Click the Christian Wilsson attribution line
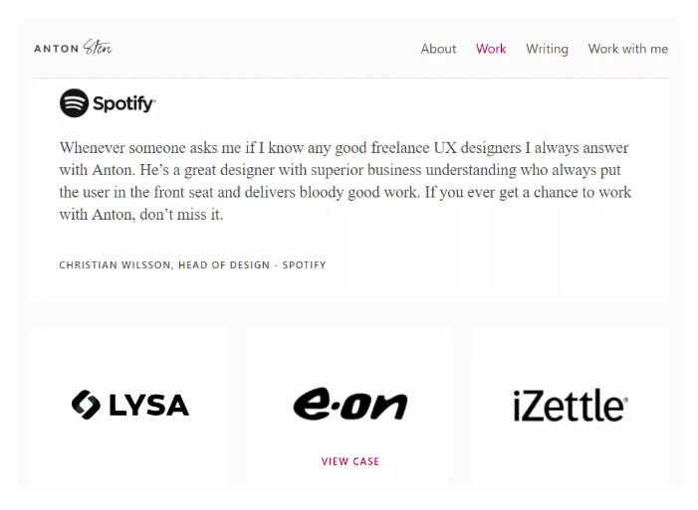 [192, 265]
